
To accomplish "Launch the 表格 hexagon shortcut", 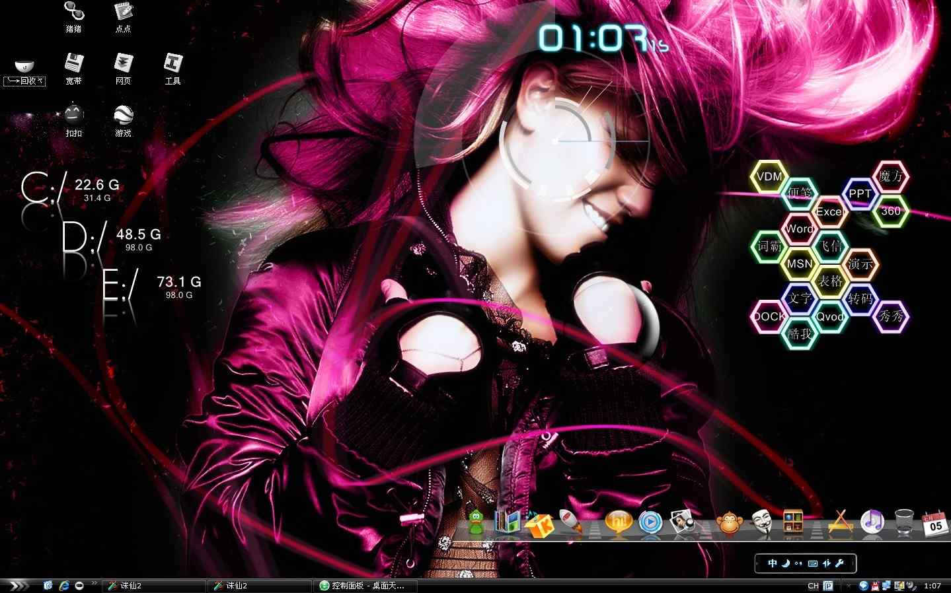I will coord(830,281).
